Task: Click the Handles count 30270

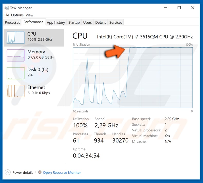Action: coord(120,140)
